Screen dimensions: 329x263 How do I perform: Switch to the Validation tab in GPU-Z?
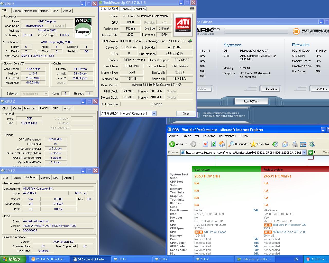tap(140, 9)
